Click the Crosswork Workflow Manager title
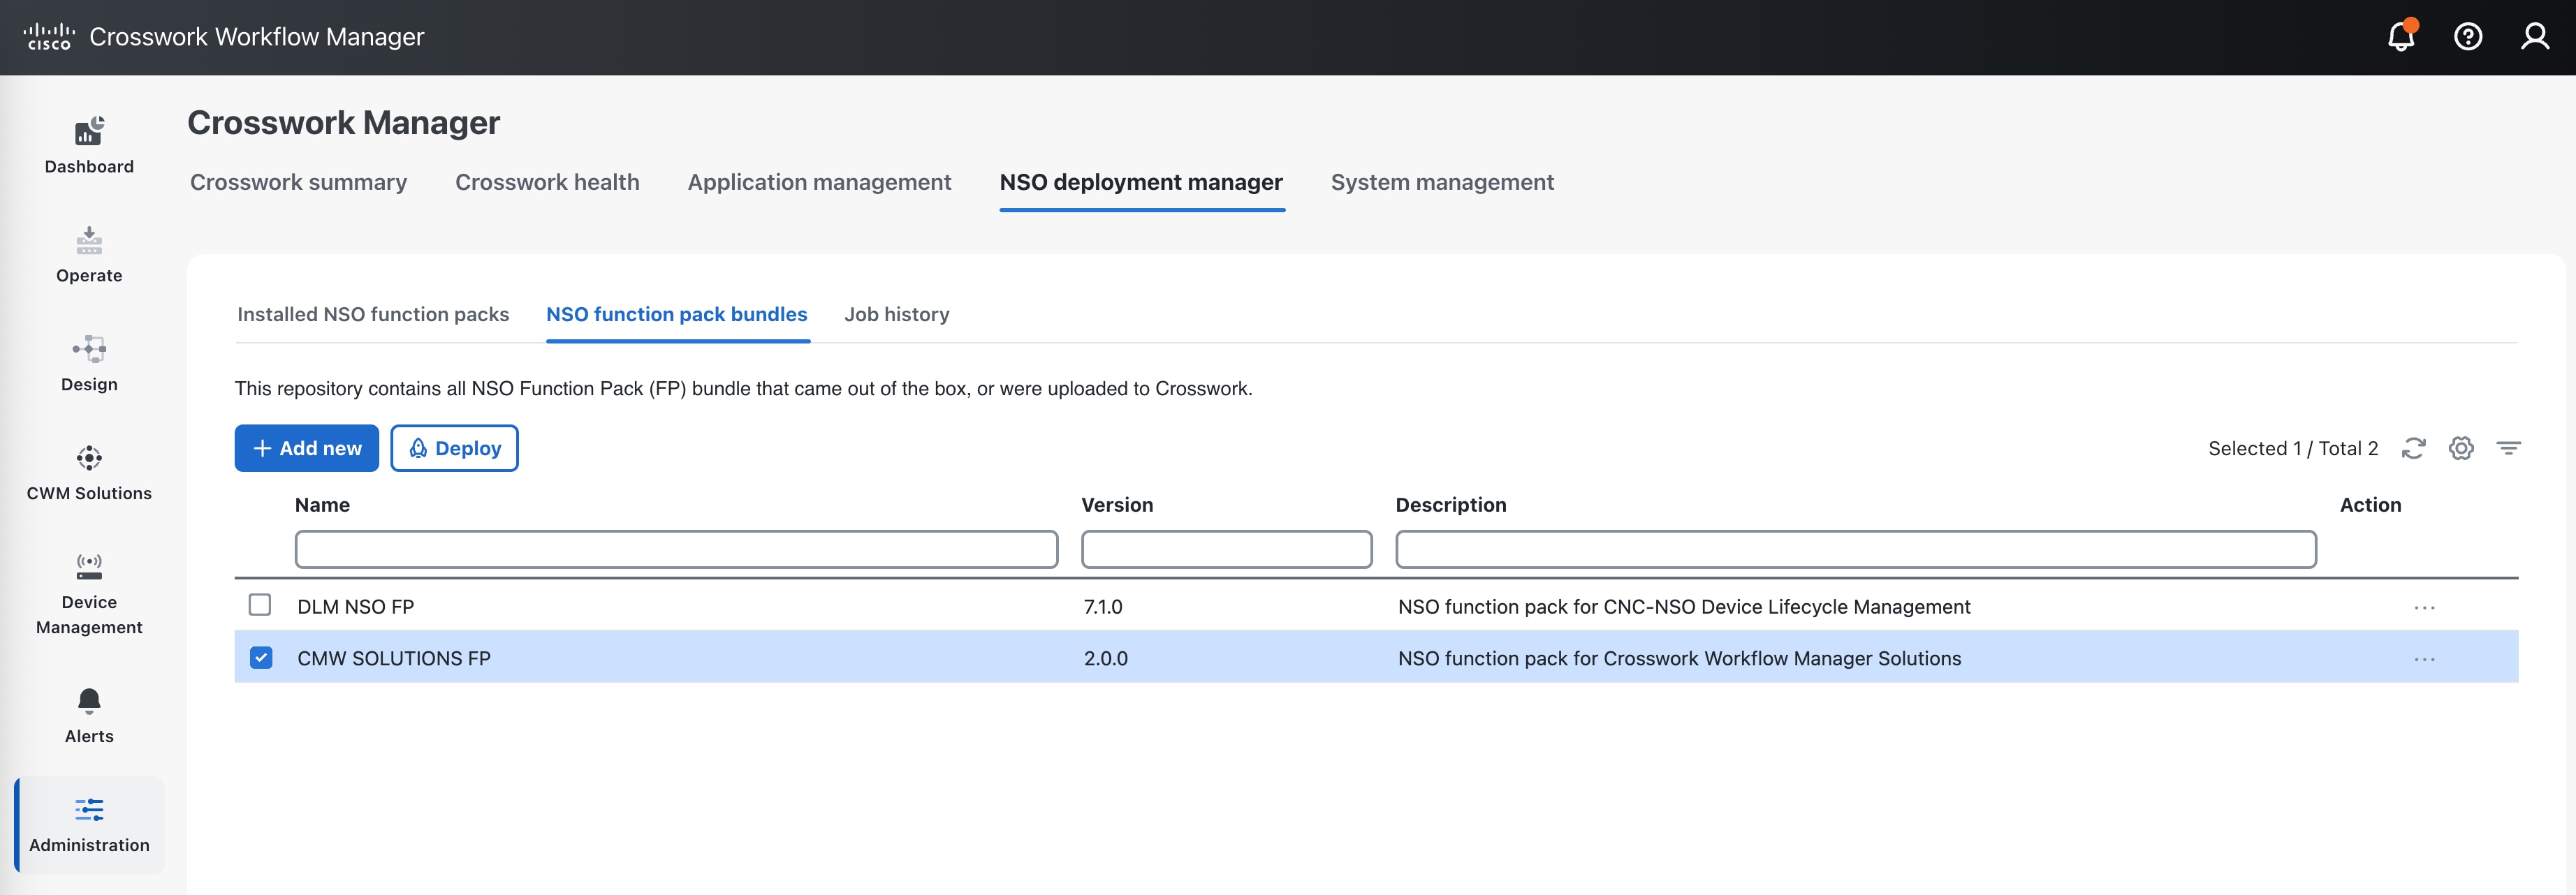 point(257,37)
